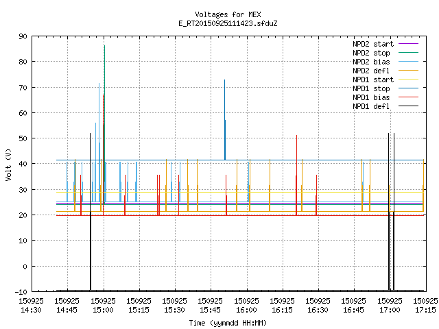Click the y-axis tick value 30
Screen dimensions: 439x329
coord(23,190)
